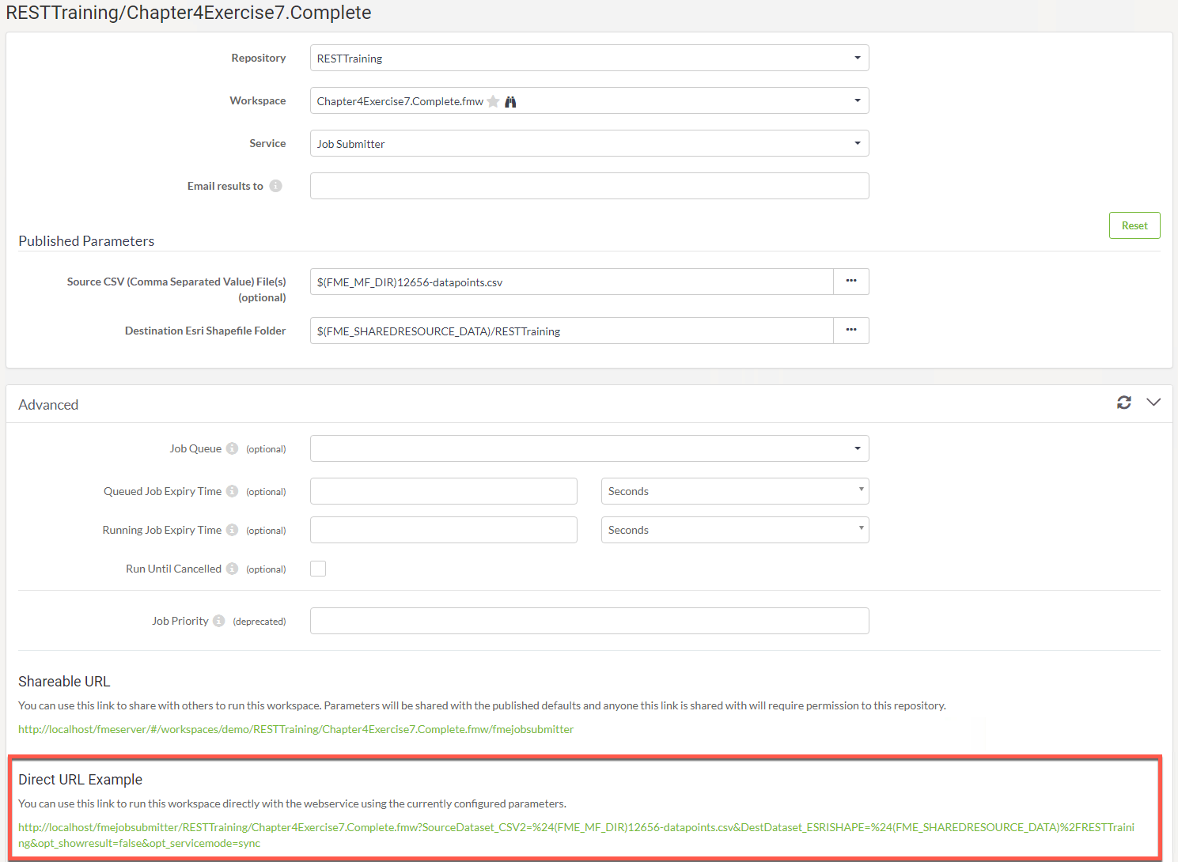Click the Run Until Cancelled info icon

[x=232, y=569]
